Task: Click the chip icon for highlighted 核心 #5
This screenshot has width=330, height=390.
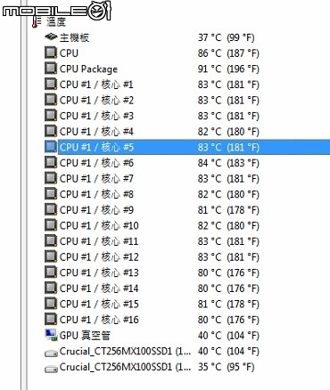Action: (51, 147)
